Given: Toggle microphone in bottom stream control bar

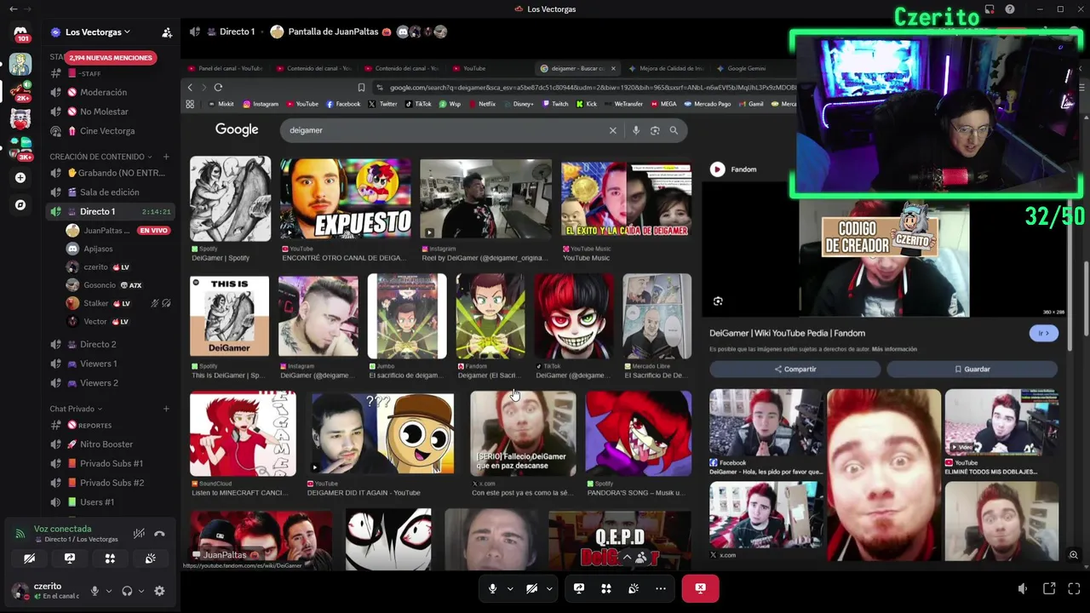Looking at the screenshot, I should 492,588.
